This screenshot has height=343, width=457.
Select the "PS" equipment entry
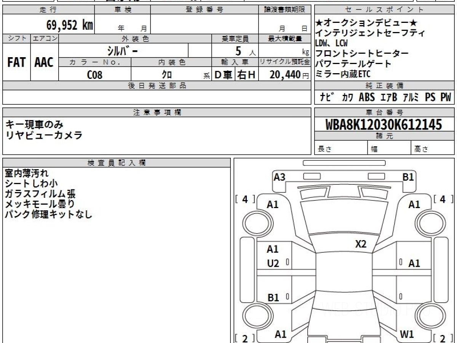click(430, 97)
